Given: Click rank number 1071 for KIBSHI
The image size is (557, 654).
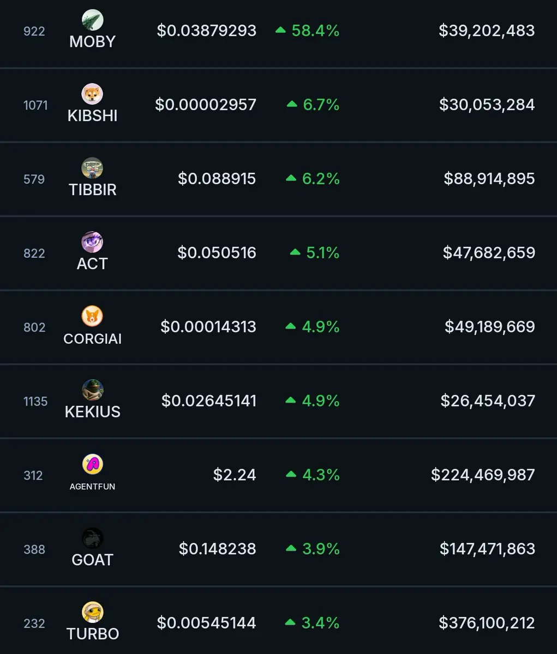Looking at the screenshot, I should (x=35, y=105).
